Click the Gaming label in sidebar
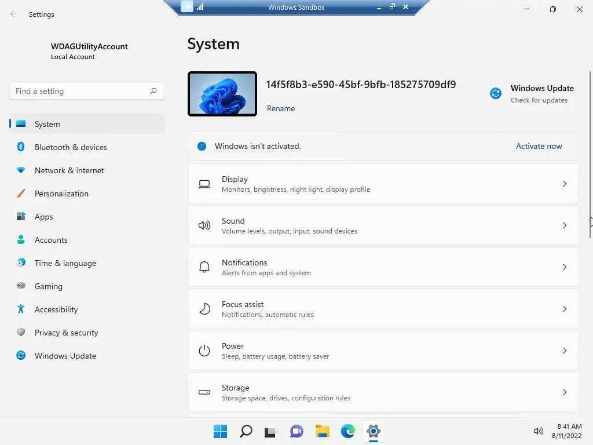Image resolution: width=593 pixels, height=445 pixels. click(49, 286)
